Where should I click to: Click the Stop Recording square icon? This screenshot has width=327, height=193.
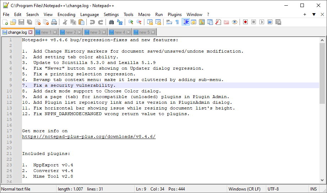[x=253, y=22]
